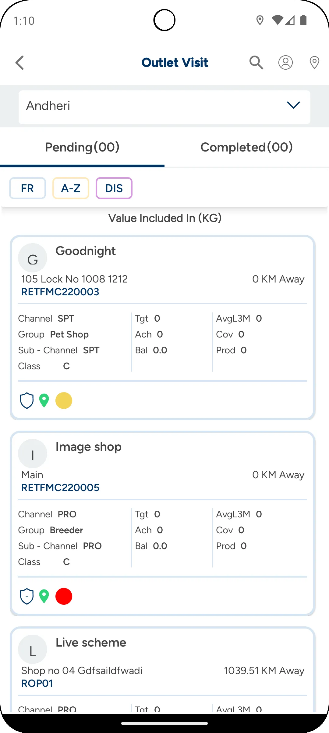Tap the 1039.51 KM Away distance
Image resolution: width=329 pixels, height=733 pixels.
(264, 671)
